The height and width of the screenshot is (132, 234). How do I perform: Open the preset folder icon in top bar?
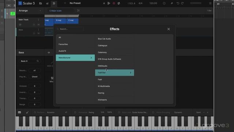point(41,3)
